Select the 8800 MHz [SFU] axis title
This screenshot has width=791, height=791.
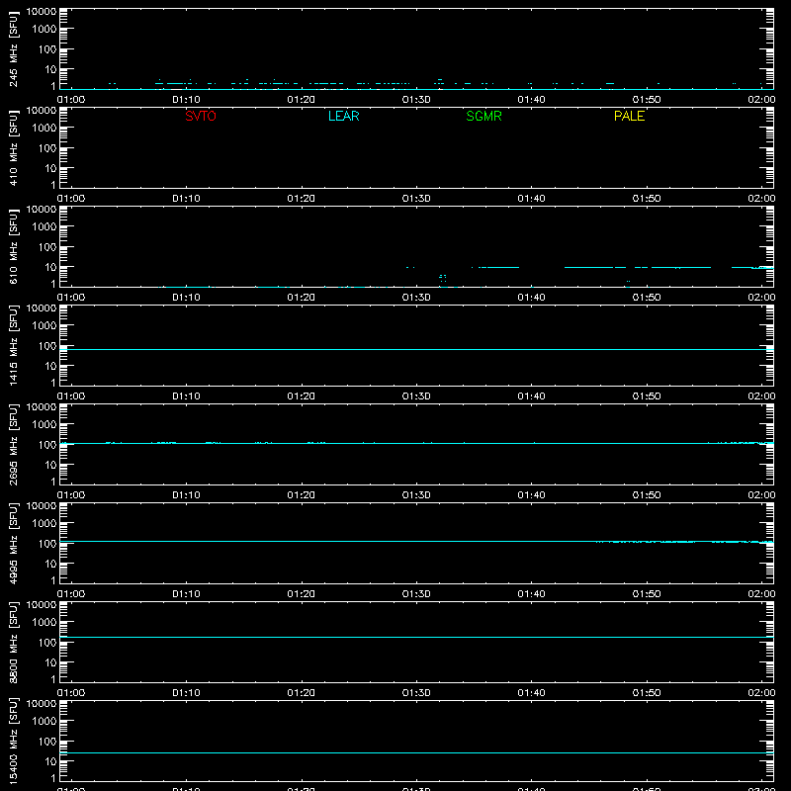(13, 643)
